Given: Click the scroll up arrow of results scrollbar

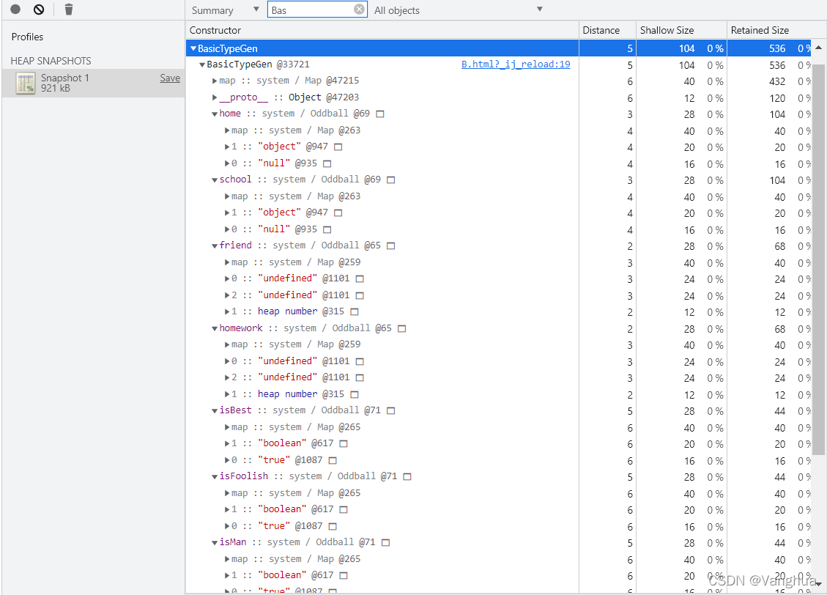Looking at the screenshot, I should click(818, 48).
